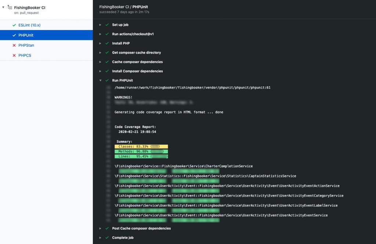Click green check icon for Set up job
This screenshot has width=376, height=244.
point(107,25)
